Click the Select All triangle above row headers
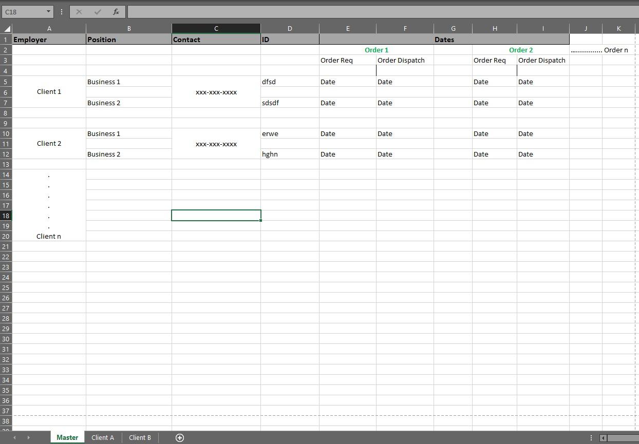Viewport: 639px width, 444px height. coord(5,28)
